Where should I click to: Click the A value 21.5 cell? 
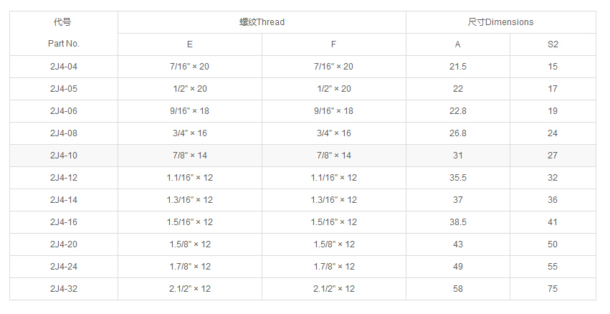[x=458, y=67]
